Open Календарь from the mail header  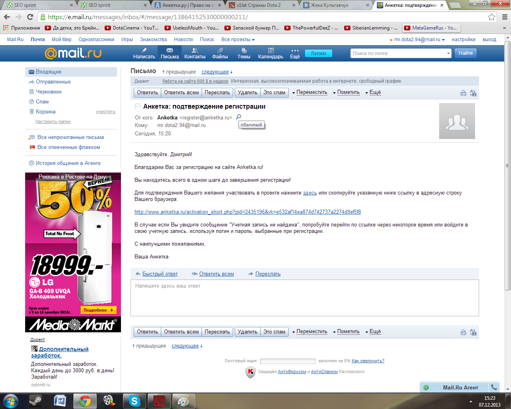(x=271, y=53)
